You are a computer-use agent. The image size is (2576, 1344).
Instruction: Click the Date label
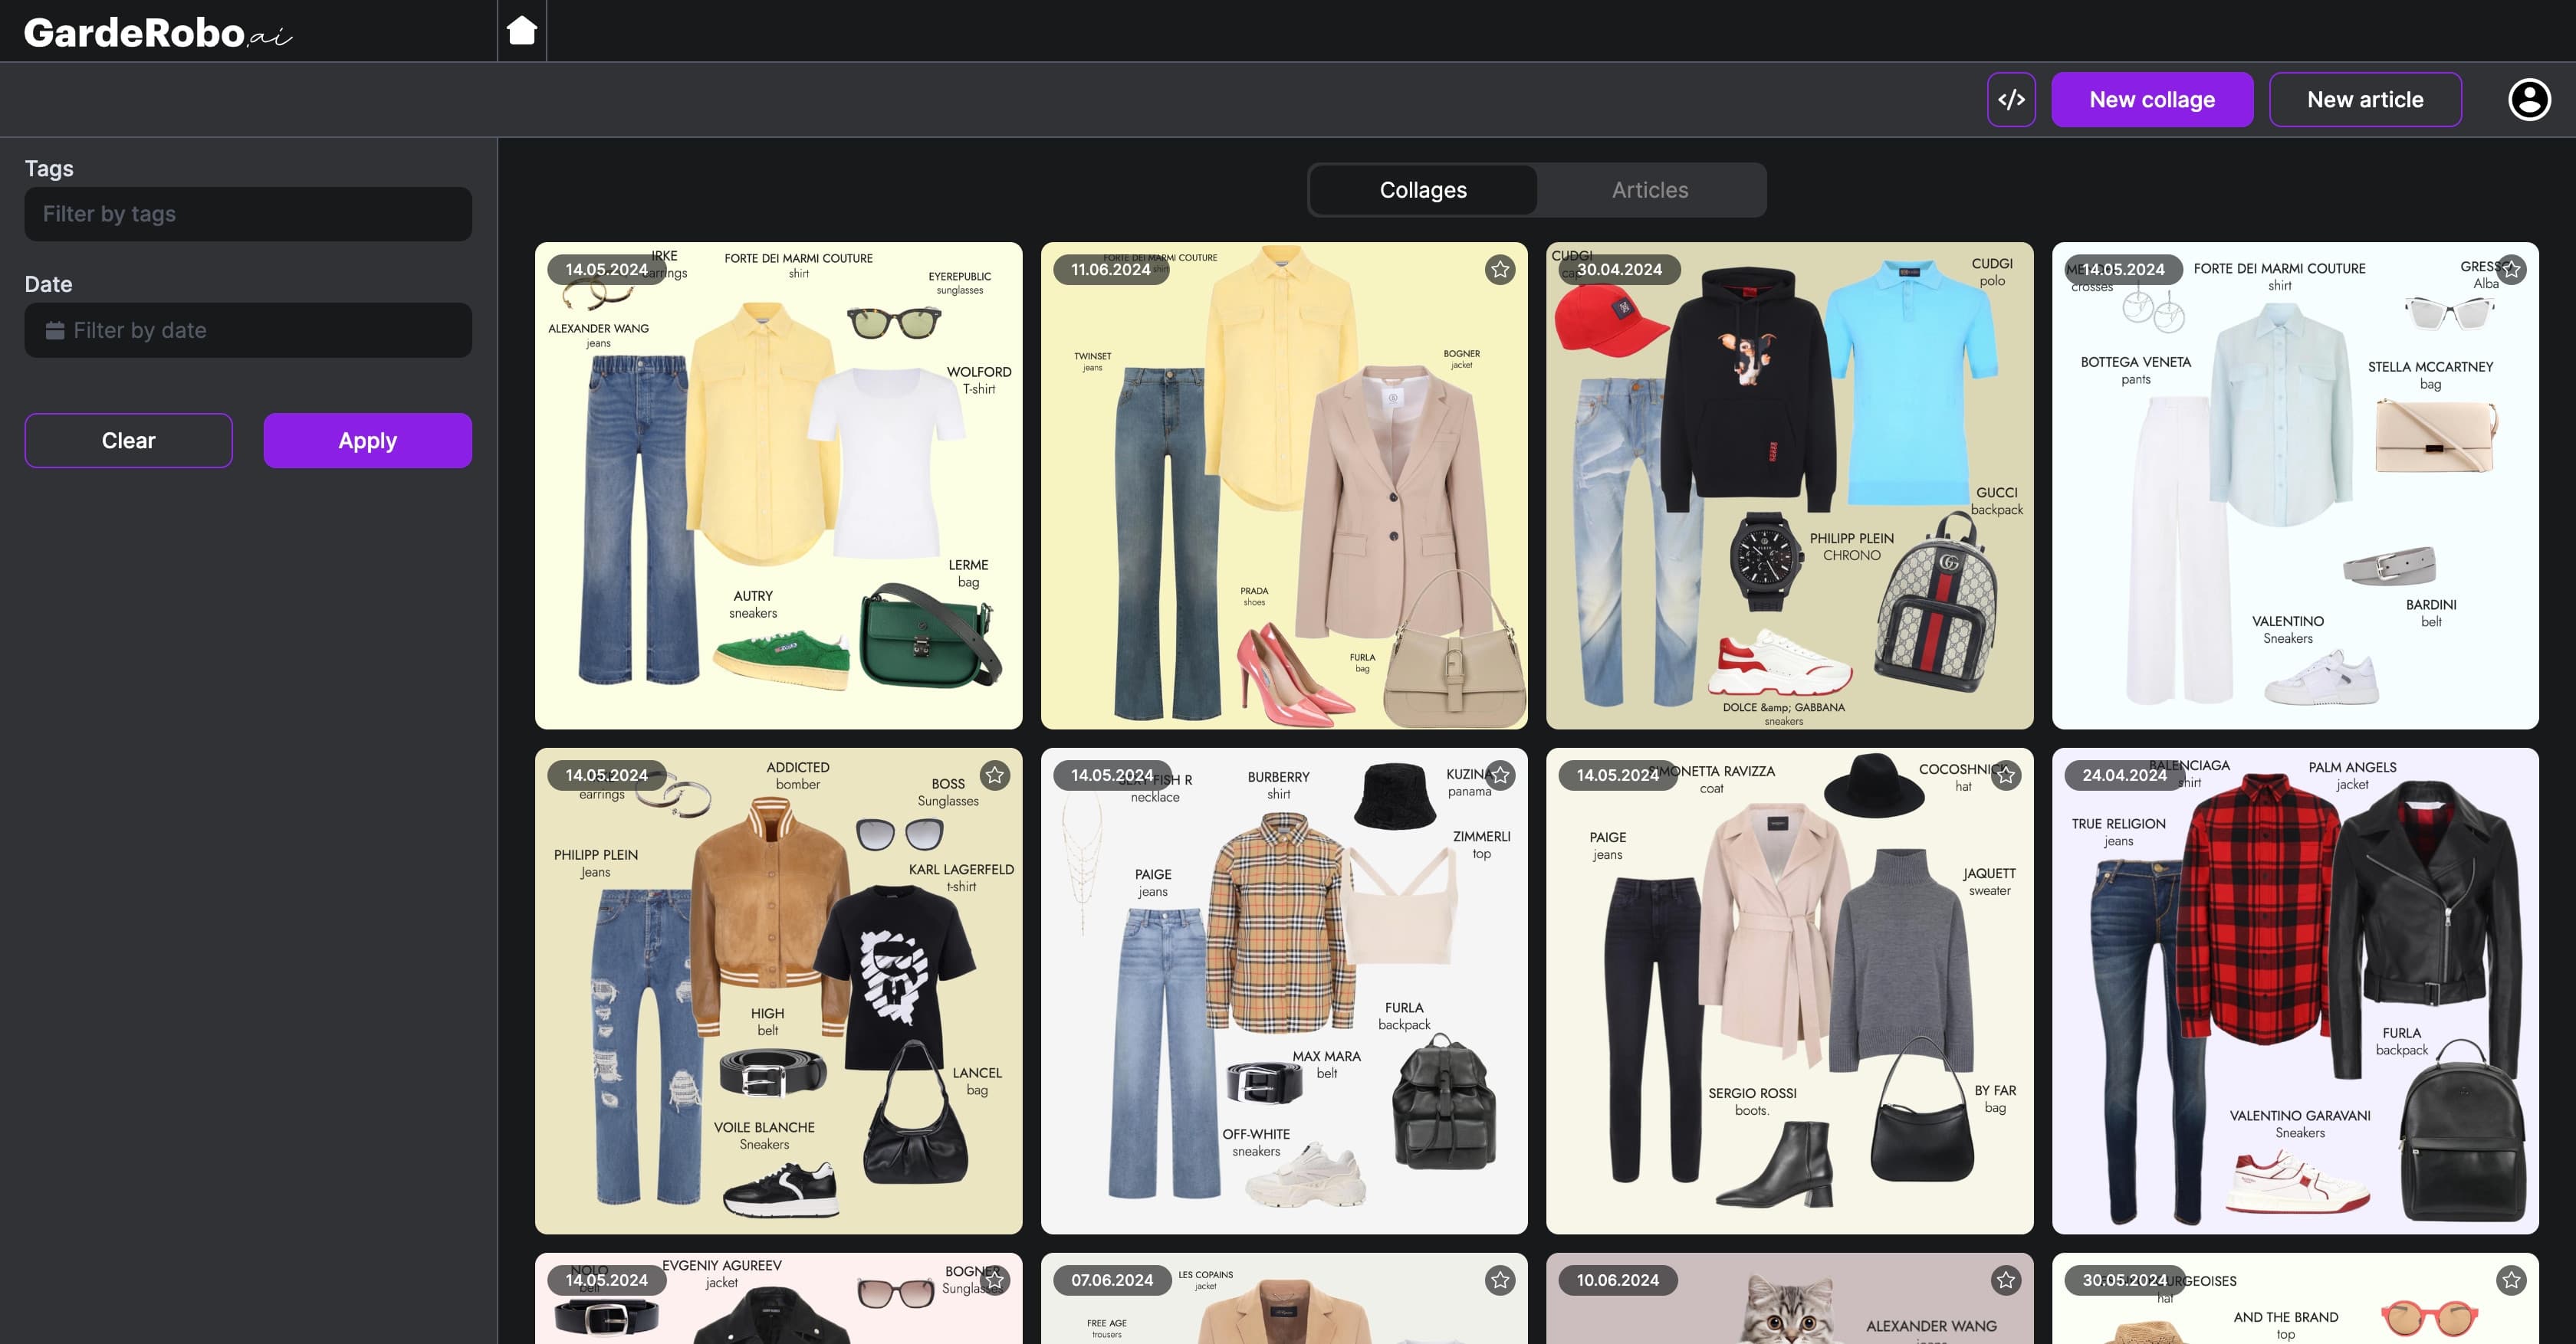tap(48, 284)
